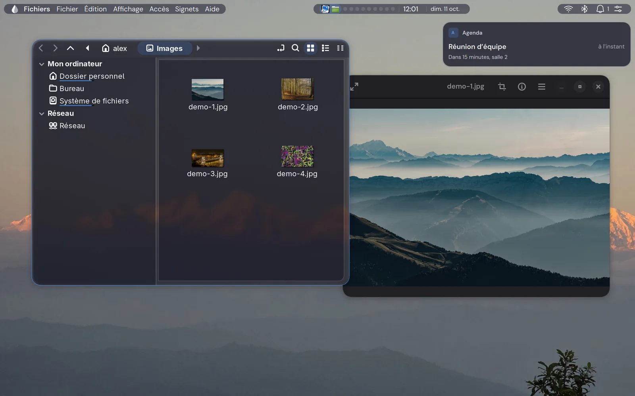Click the mountain photo in the viewer
The width and height of the screenshot is (635, 396).
(x=479, y=197)
